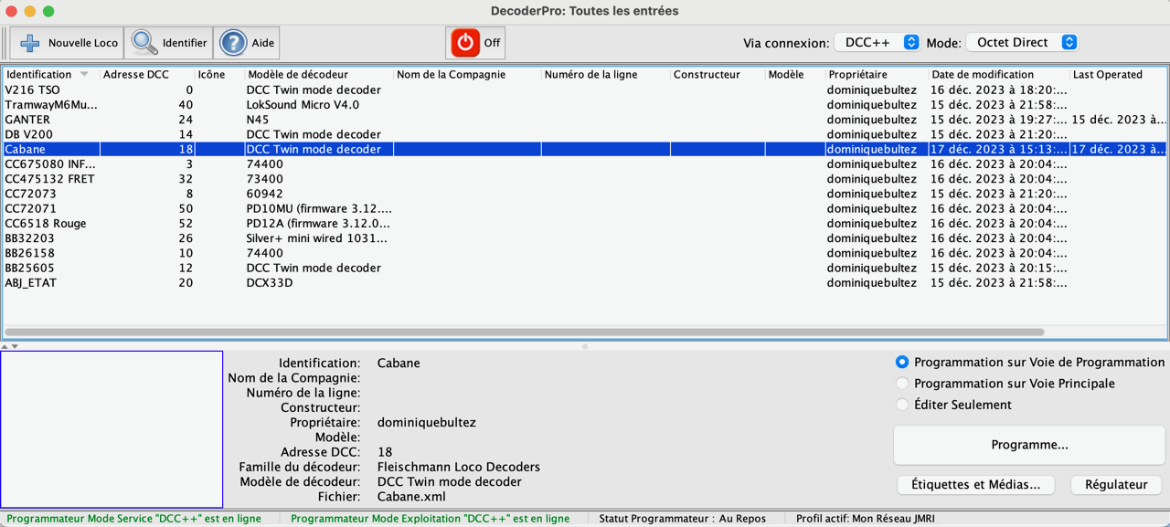This screenshot has width=1170, height=527.
Task: Sort by Modèle de décodeur header
Action: [x=319, y=75]
